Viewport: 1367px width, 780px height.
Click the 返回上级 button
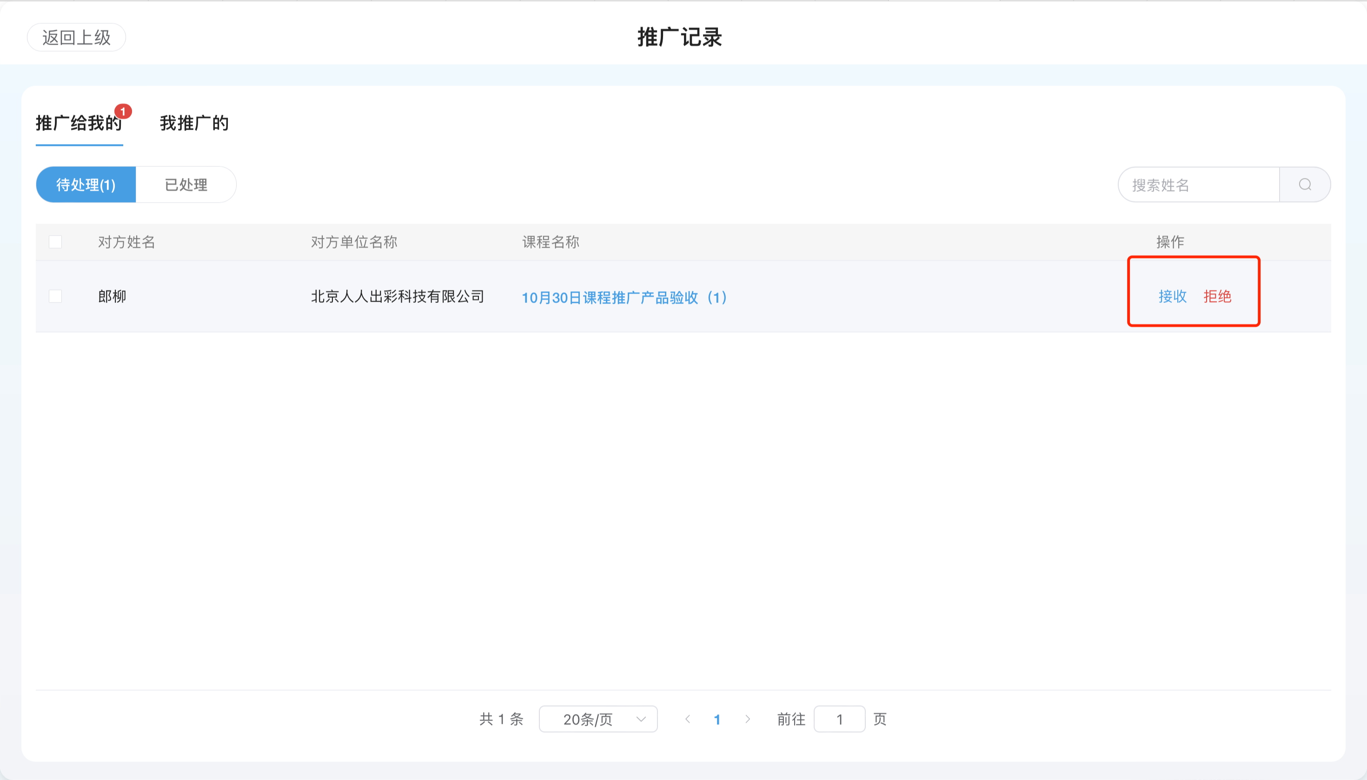click(x=77, y=37)
